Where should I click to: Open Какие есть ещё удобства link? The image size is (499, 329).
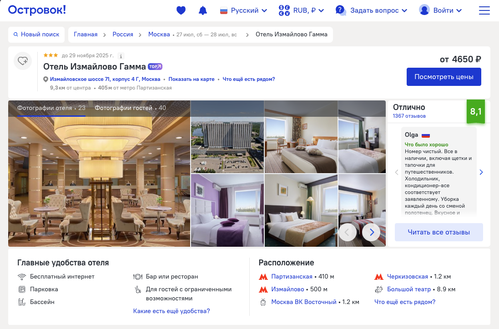(171, 311)
